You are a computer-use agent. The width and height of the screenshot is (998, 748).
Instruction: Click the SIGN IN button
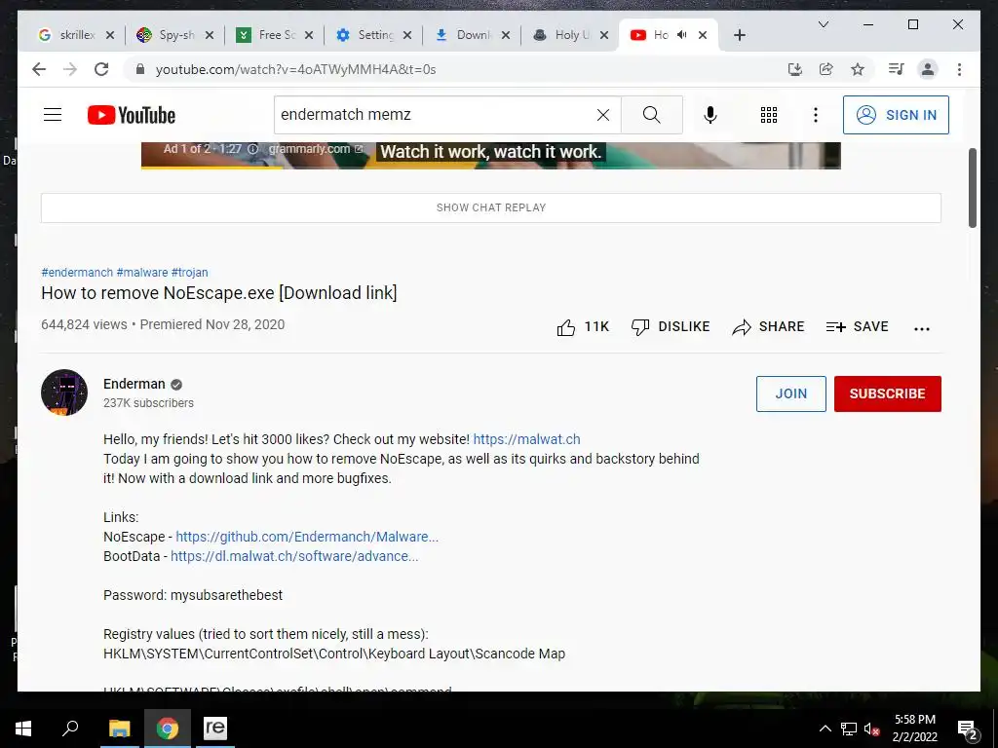pos(896,115)
